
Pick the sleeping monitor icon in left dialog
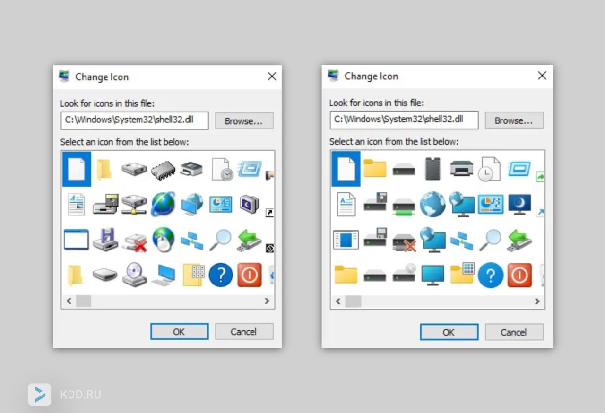(249, 204)
